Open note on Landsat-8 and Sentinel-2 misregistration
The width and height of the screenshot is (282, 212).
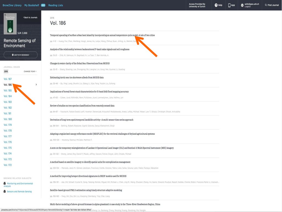tap(112, 148)
